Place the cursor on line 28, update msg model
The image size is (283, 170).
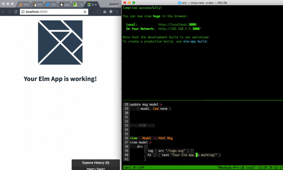[x=146, y=104]
